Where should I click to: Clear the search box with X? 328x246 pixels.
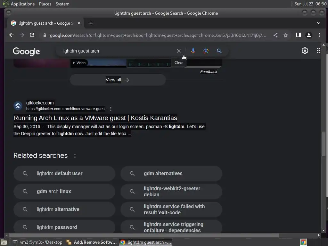tap(179, 51)
